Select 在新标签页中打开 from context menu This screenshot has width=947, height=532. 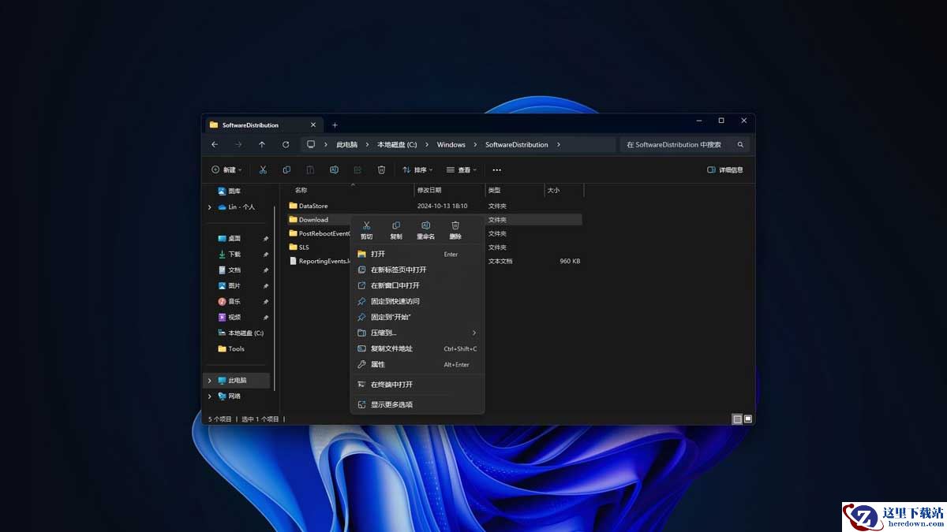[417, 270]
